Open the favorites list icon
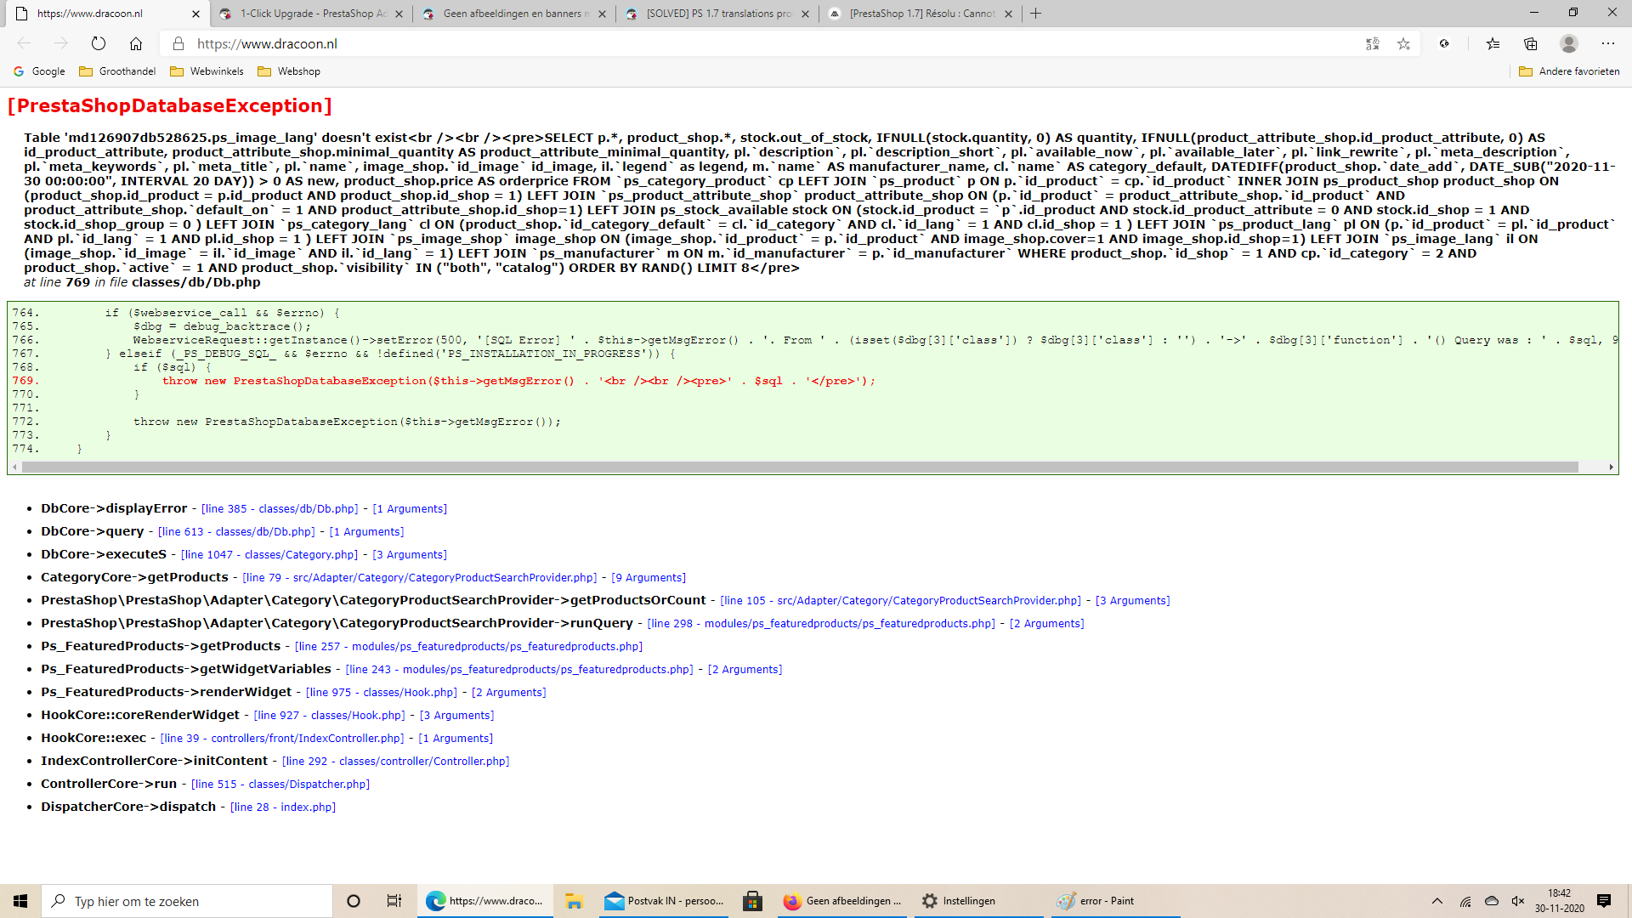The width and height of the screenshot is (1632, 918). click(x=1493, y=43)
